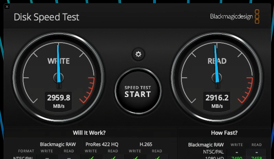
Task: Click the WRITE gauge needle
Action: click(x=58, y=65)
